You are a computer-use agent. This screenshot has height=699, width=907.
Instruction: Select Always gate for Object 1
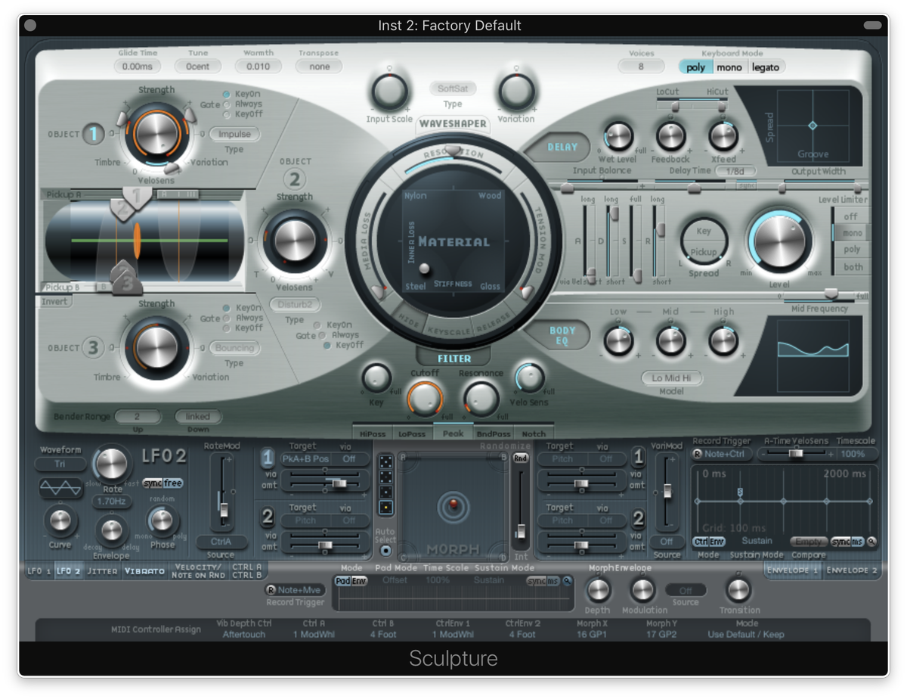[227, 104]
